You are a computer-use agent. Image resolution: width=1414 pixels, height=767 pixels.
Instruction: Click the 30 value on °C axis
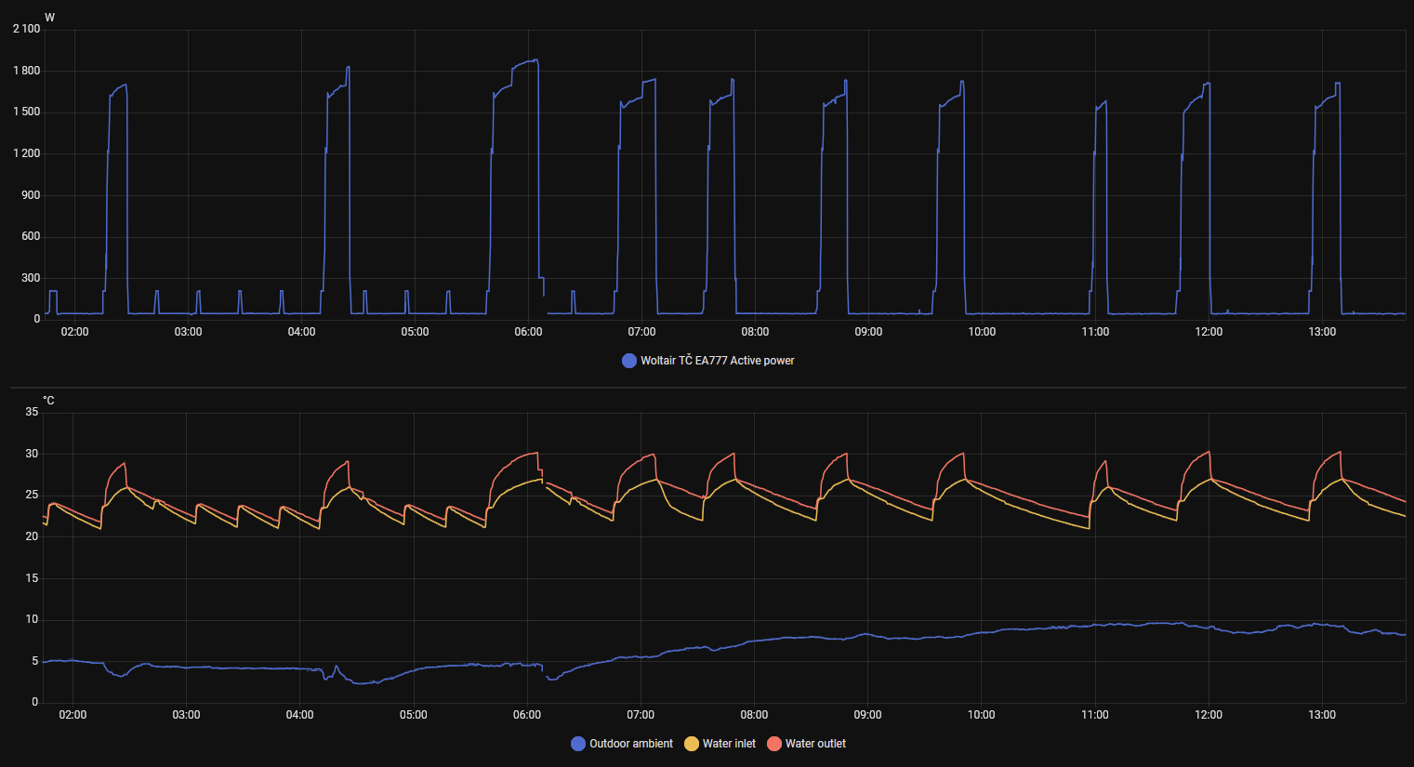(x=32, y=454)
